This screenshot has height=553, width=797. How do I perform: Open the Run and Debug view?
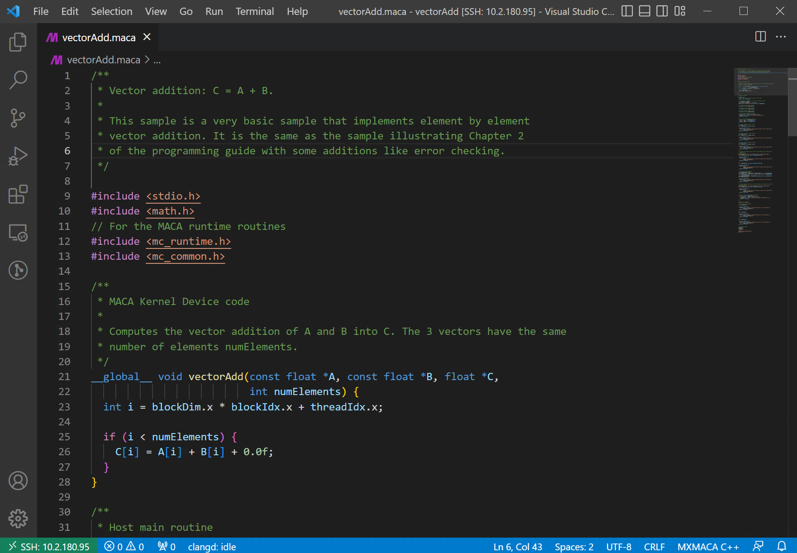pos(18,157)
